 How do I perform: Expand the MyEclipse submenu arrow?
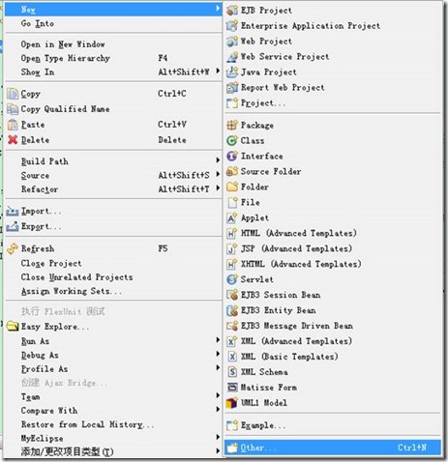tap(218, 437)
